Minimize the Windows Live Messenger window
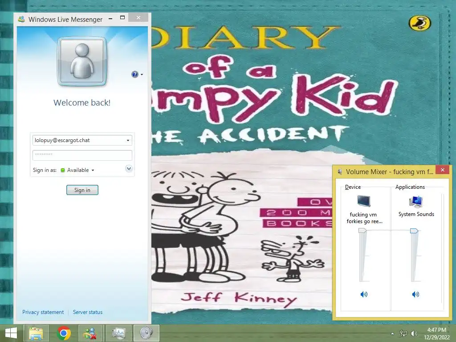 (110, 19)
